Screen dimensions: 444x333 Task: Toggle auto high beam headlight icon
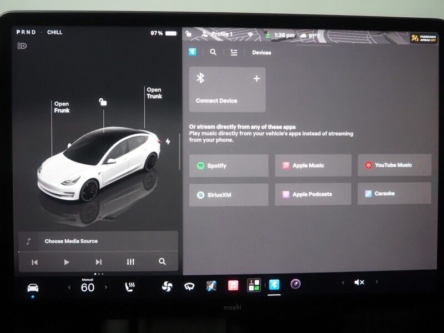(x=22, y=46)
